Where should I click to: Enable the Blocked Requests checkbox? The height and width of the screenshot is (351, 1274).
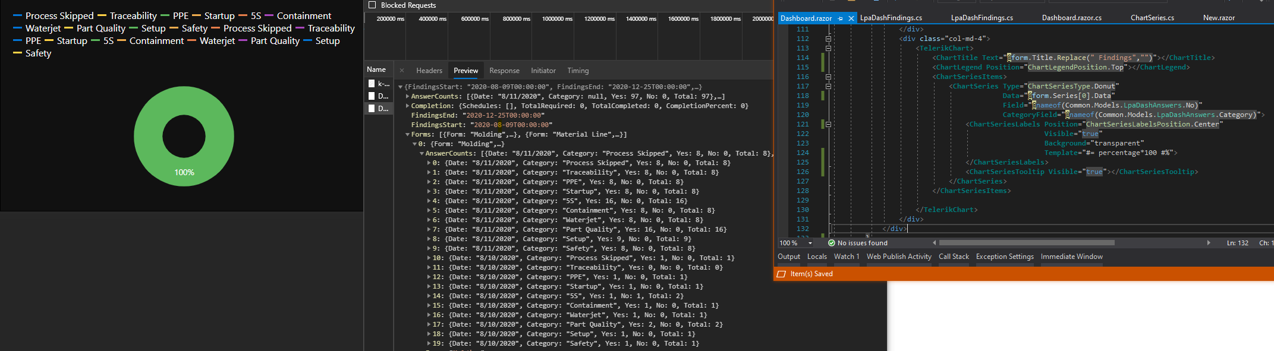372,5
